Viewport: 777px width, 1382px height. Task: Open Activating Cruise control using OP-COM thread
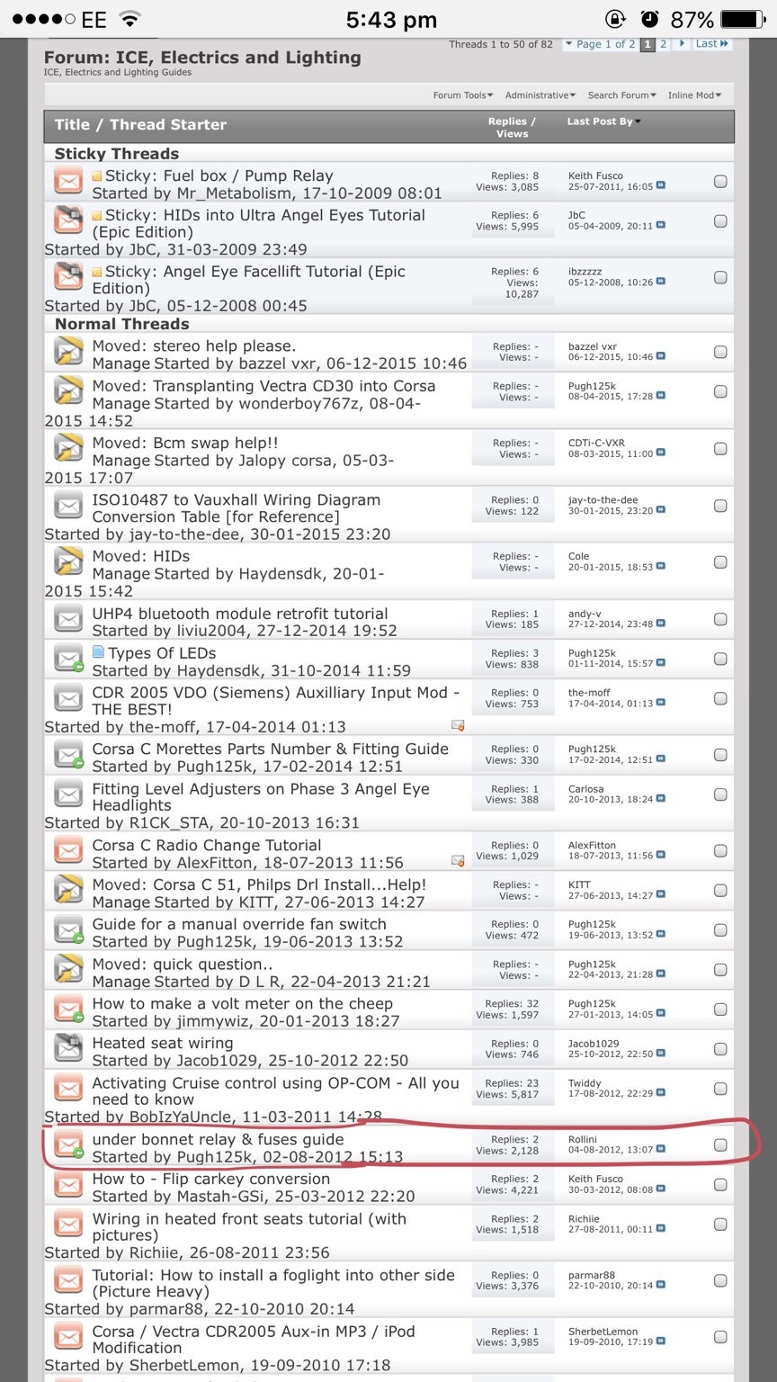[x=275, y=1091]
